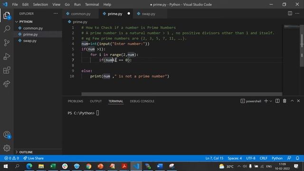
Task: Expand the OUTLINE section
Action: click(38, 152)
